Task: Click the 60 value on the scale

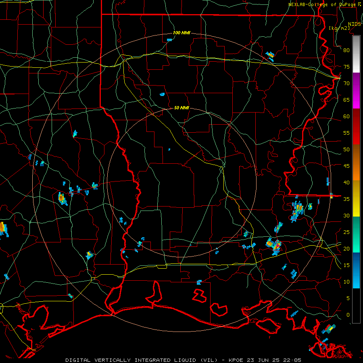Action: 346,117
